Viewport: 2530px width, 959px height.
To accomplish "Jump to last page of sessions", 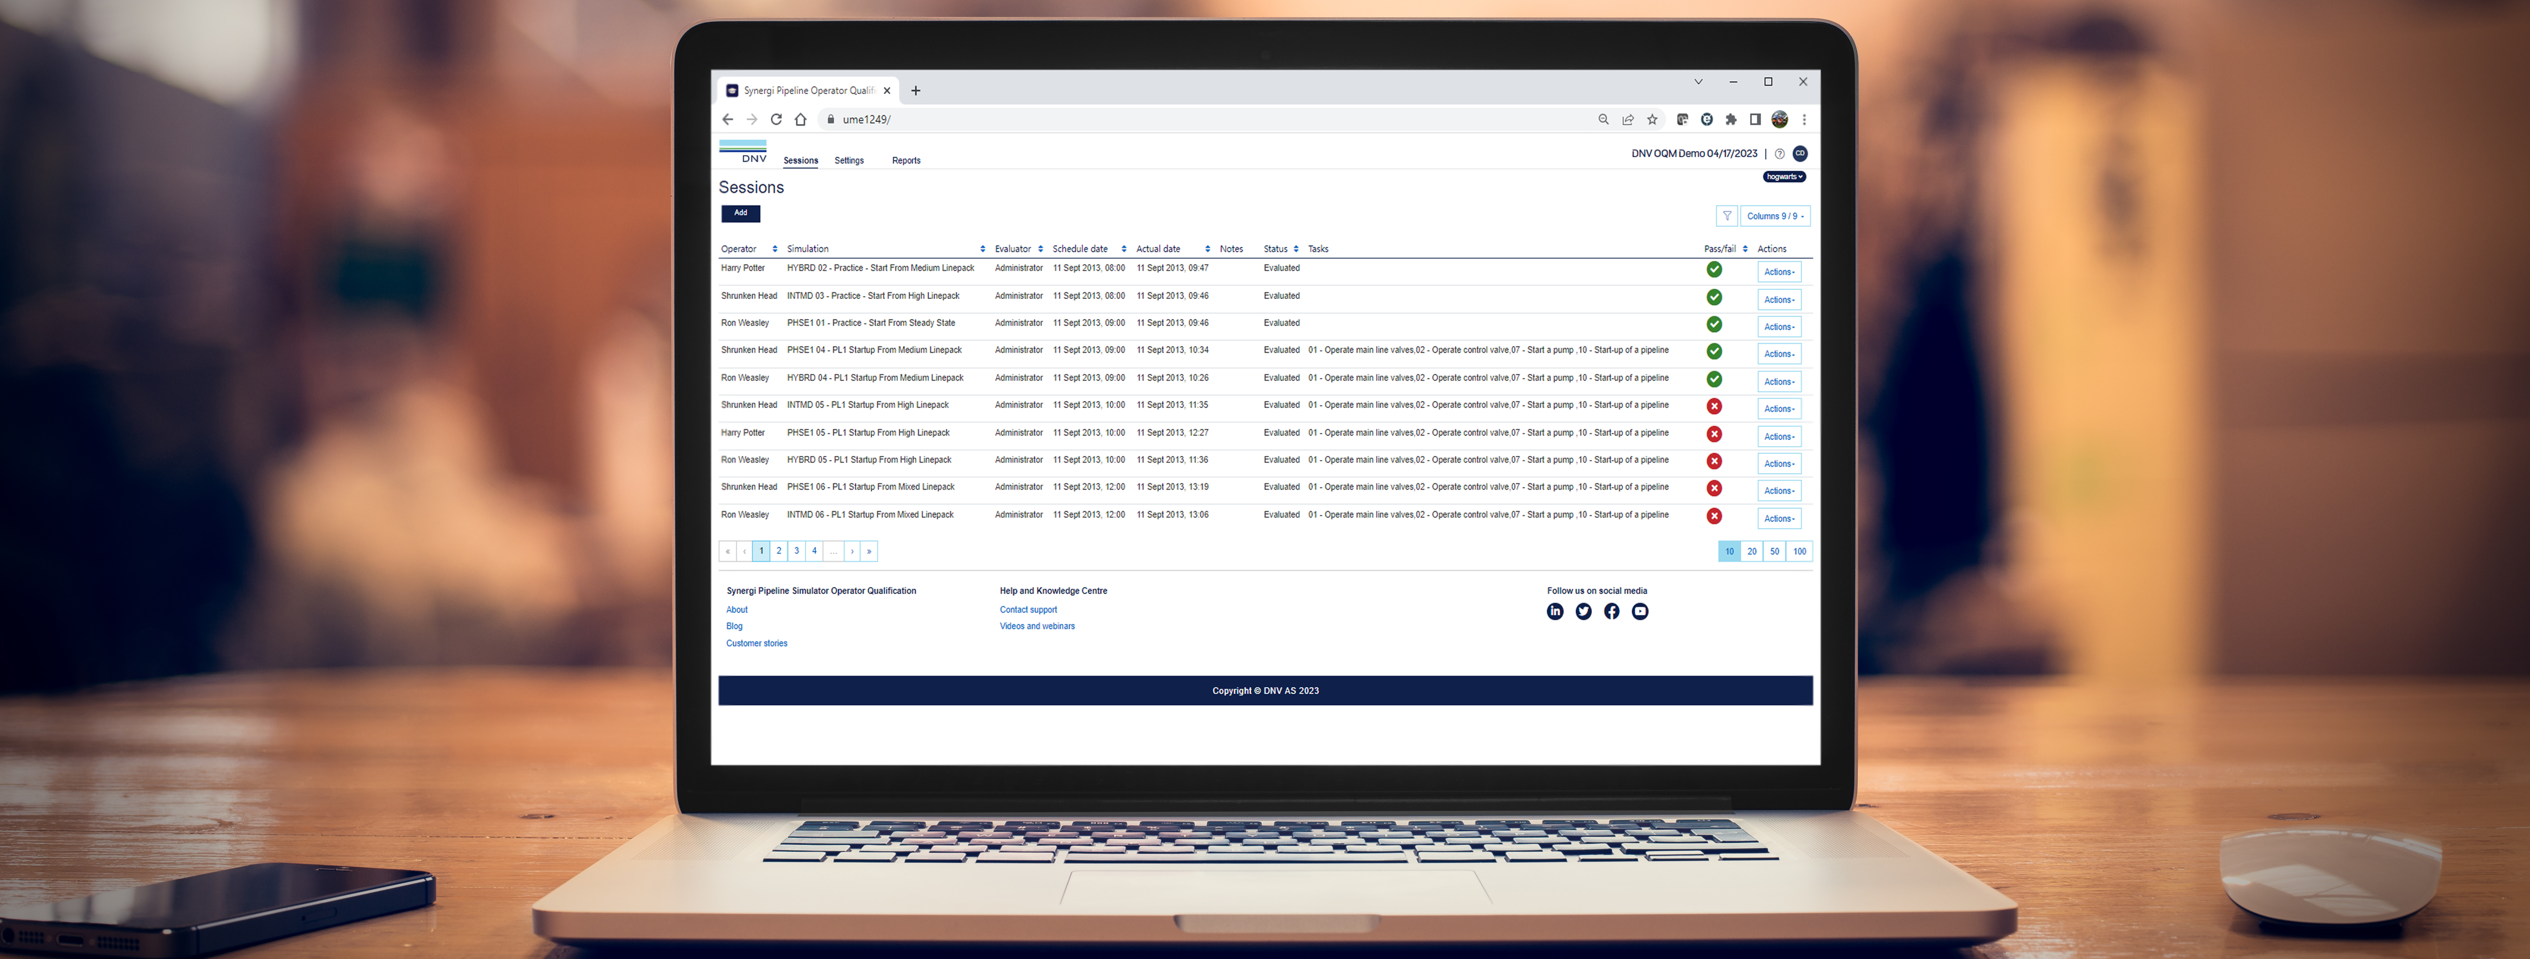I will 869,552.
